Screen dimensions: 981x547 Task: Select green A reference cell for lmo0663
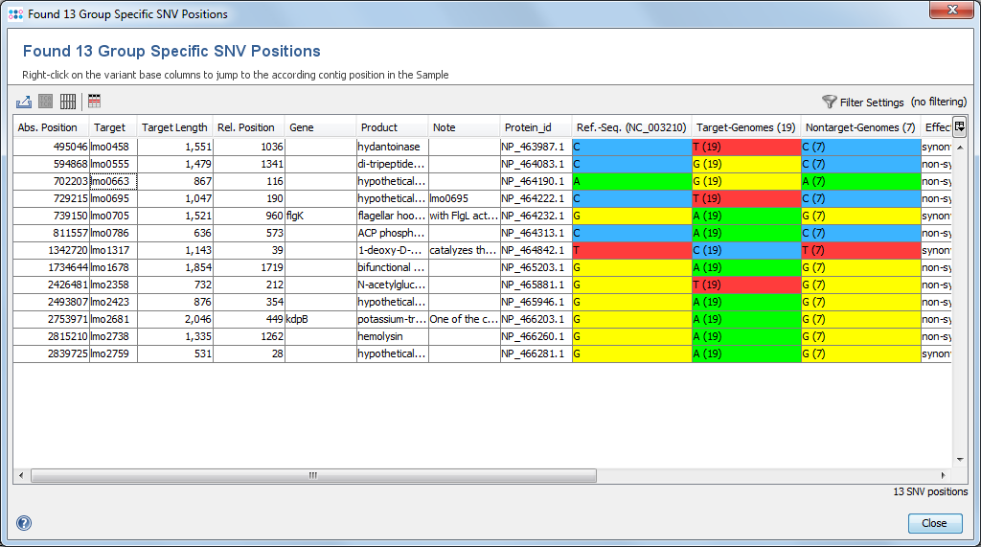pyautogui.click(x=631, y=181)
